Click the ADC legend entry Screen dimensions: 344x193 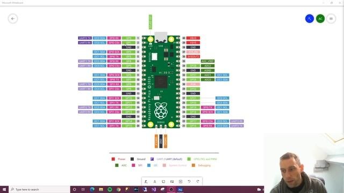point(121,165)
